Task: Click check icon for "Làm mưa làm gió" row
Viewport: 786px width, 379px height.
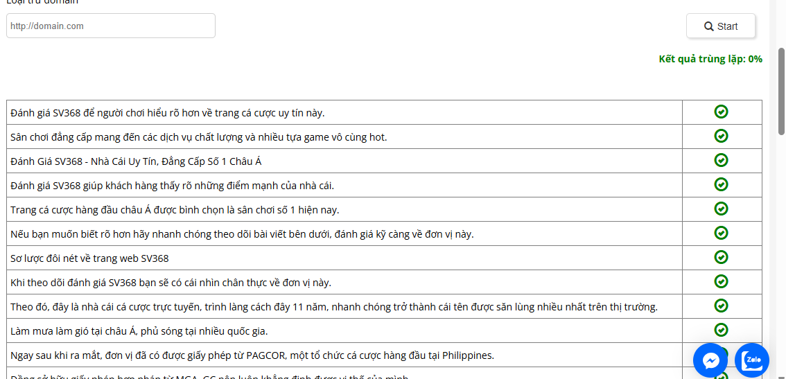Action: 721,330
